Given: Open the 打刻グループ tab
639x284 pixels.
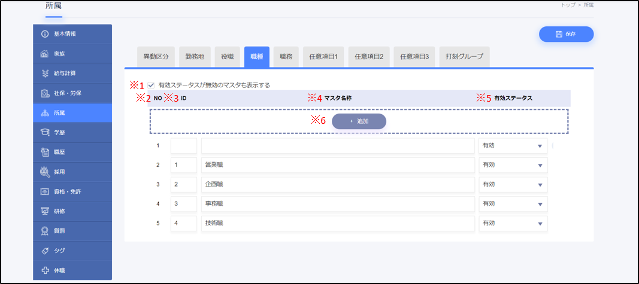Looking at the screenshot, I should (x=464, y=57).
